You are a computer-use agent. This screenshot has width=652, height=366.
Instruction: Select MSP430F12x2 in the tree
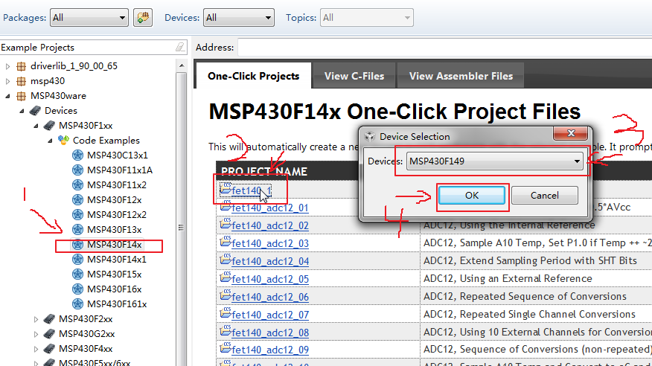[x=116, y=215]
